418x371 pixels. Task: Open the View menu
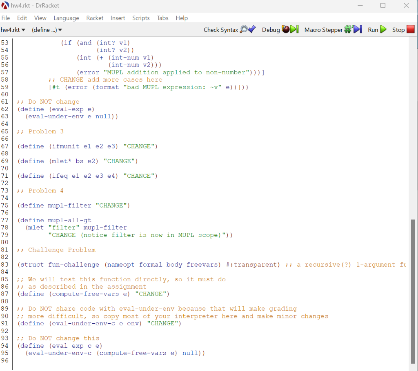coord(40,18)
